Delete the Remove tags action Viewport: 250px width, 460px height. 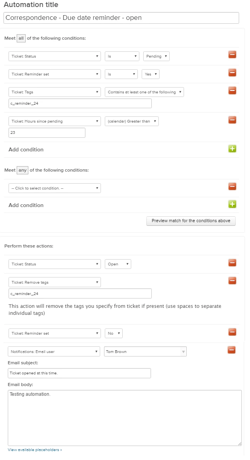[x=232, y=281]
